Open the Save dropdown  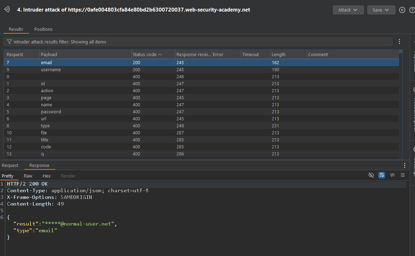click(x=381, y=10)
